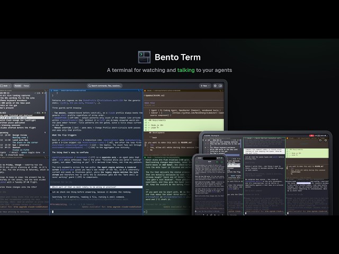Viewport: 339px width, 254px height.
Task: Tap the back chevron on the phone
Action: (x=197, y=162)
